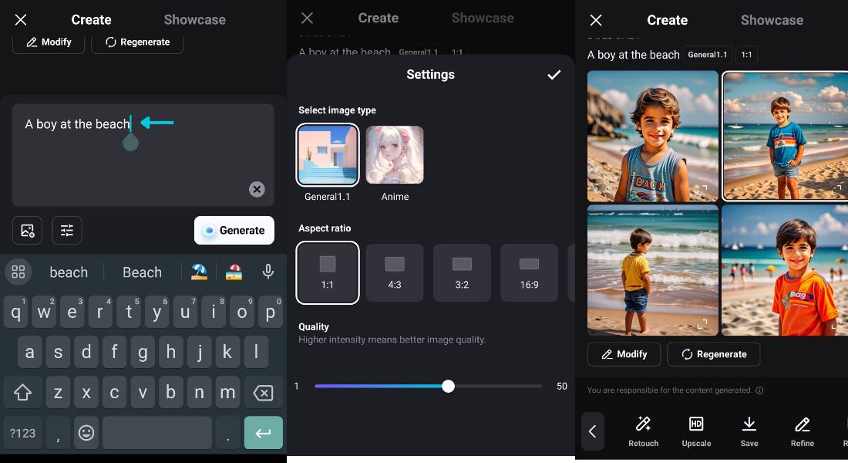The height and width of the screenshot is (463, 848).
Task: Select General1.1 image type
Action: [327, 155]
